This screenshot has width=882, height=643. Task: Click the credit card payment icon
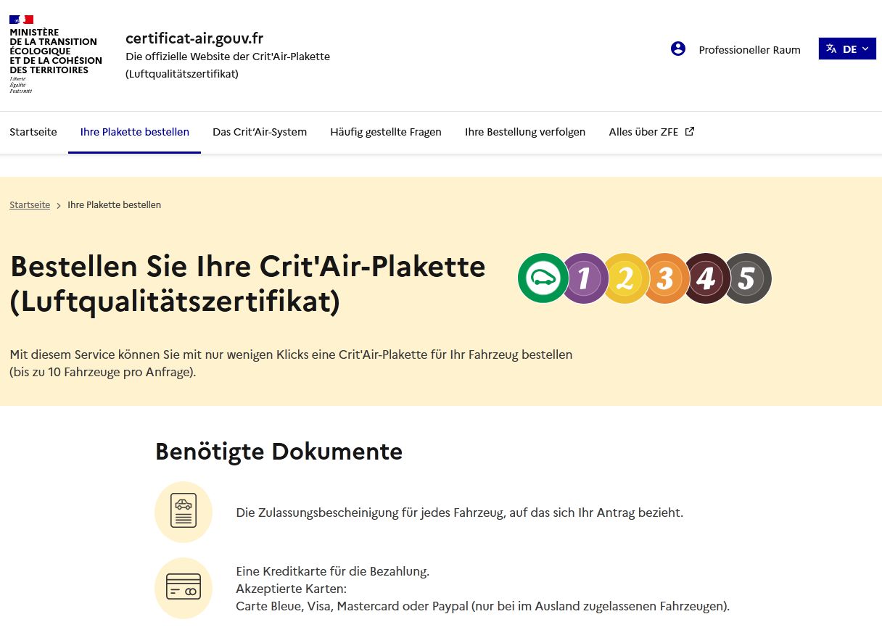tap(183, 588)
